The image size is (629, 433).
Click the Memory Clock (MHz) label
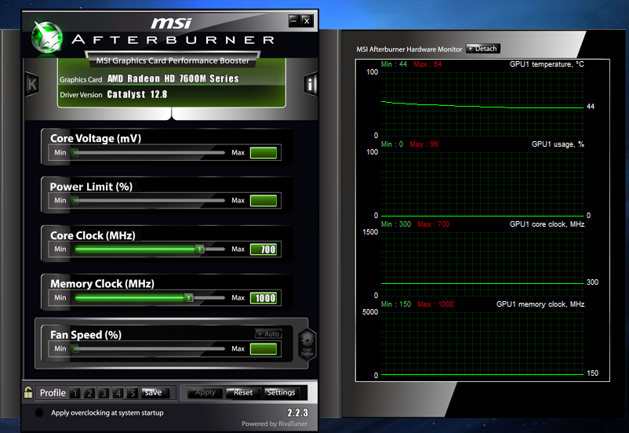[102, 284]
